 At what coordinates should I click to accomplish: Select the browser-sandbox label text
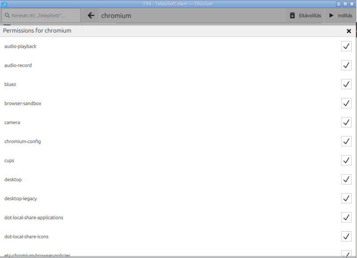(23, 103)
